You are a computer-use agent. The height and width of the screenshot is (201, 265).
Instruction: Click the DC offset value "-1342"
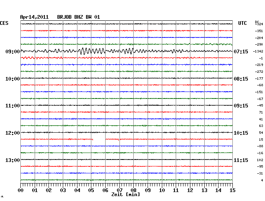pyautogui.click(x=258, y=51)
